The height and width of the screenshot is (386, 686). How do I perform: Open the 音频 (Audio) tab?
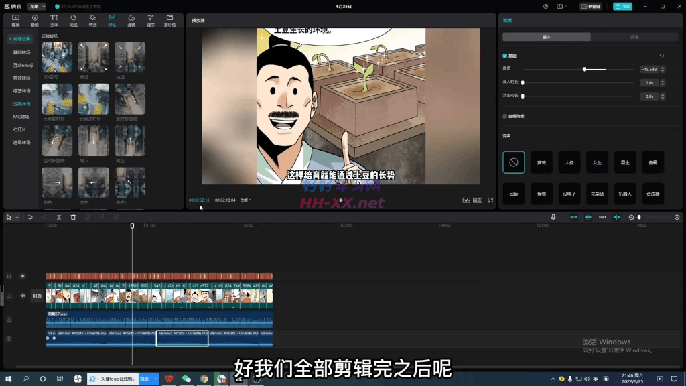(x=35, y=20)
